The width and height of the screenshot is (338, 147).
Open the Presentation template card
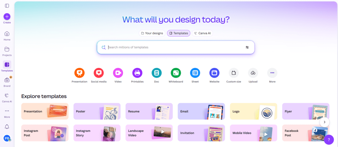[x=45, y=111]
